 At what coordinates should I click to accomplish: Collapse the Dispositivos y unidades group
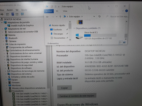[x=74, y=28]
